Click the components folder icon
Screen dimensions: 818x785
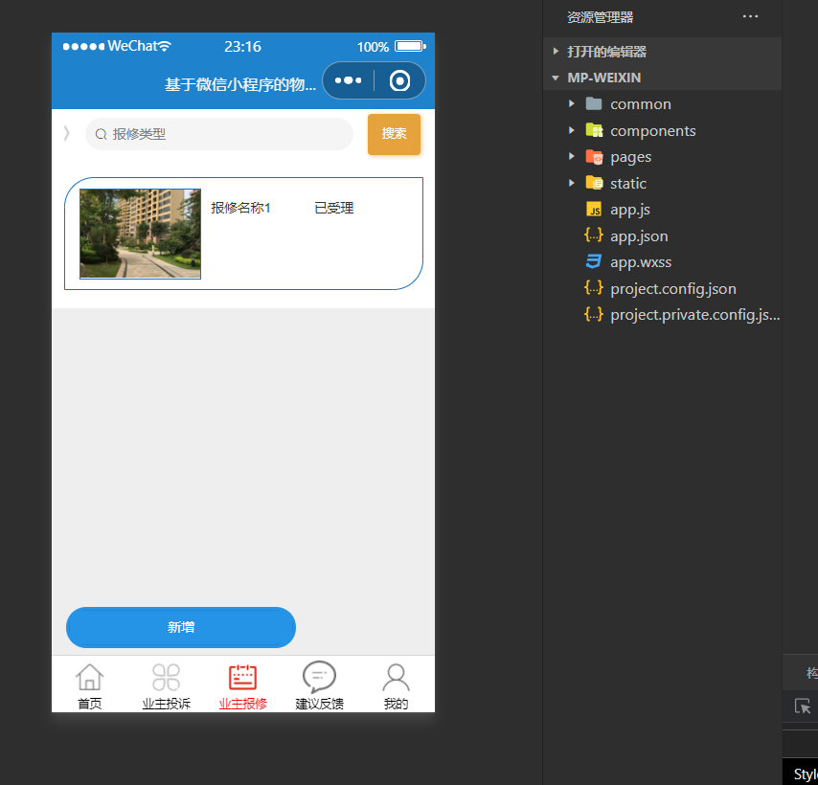[594, 130]
